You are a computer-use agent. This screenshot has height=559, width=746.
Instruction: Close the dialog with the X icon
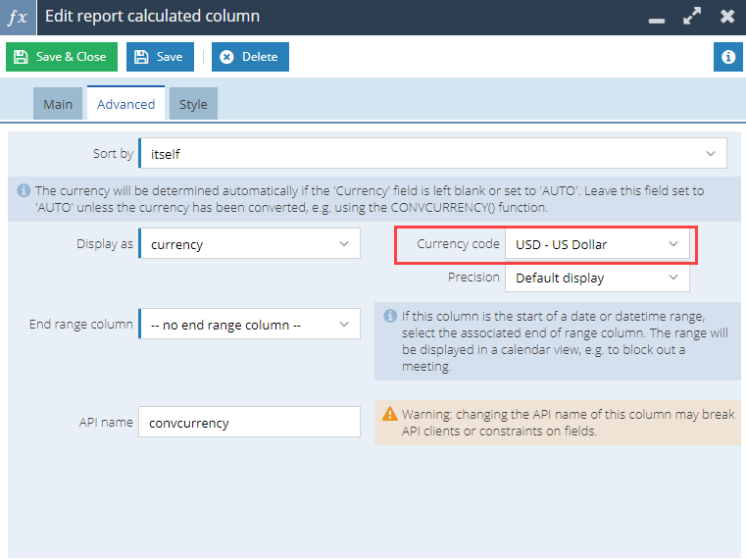(x=727, y=17)
